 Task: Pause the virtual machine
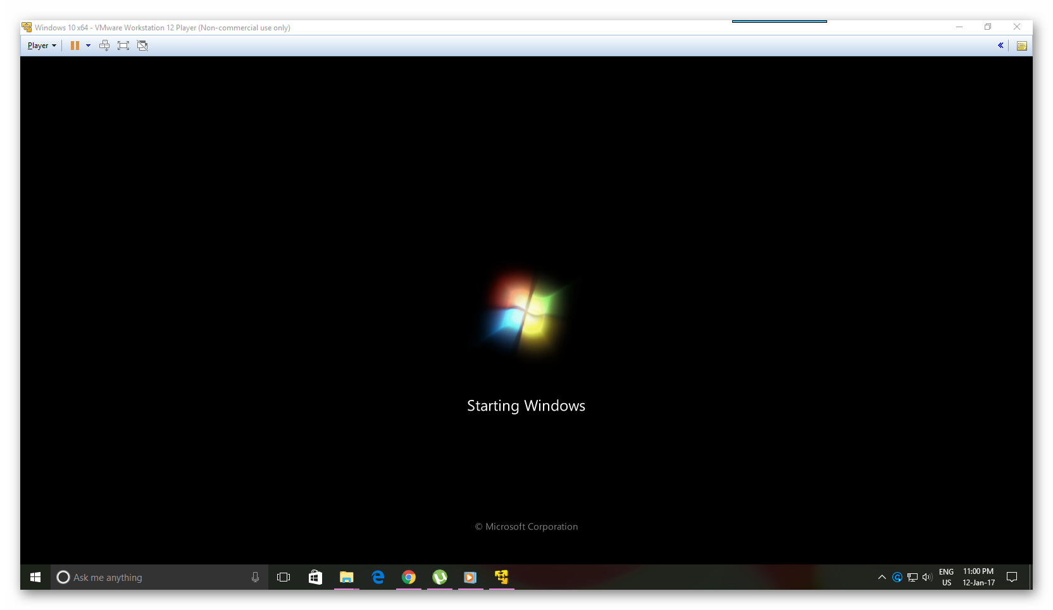point(75,46)
